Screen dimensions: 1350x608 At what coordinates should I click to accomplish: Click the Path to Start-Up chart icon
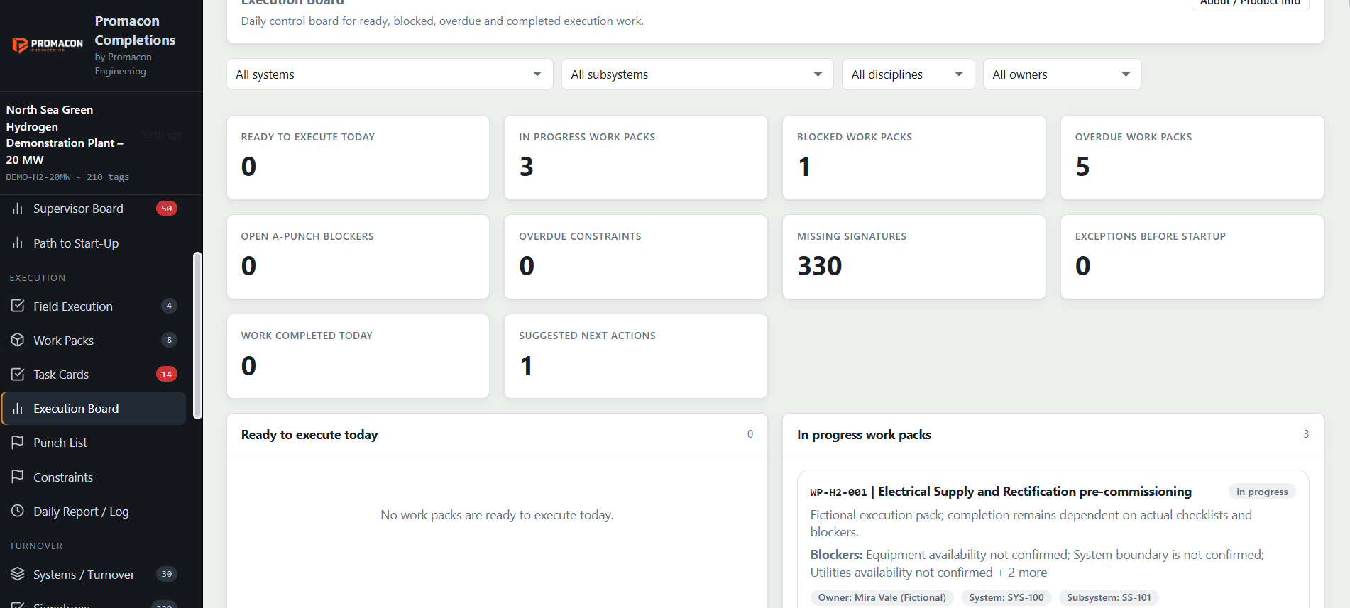coord(18,243)
